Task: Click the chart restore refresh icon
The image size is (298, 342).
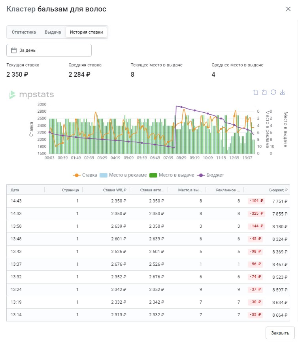Action: (273, 92)
